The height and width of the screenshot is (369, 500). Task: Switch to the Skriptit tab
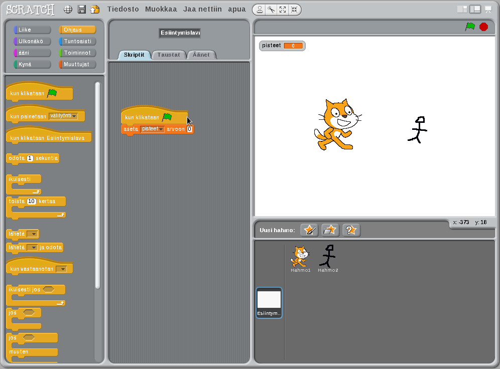134,55
